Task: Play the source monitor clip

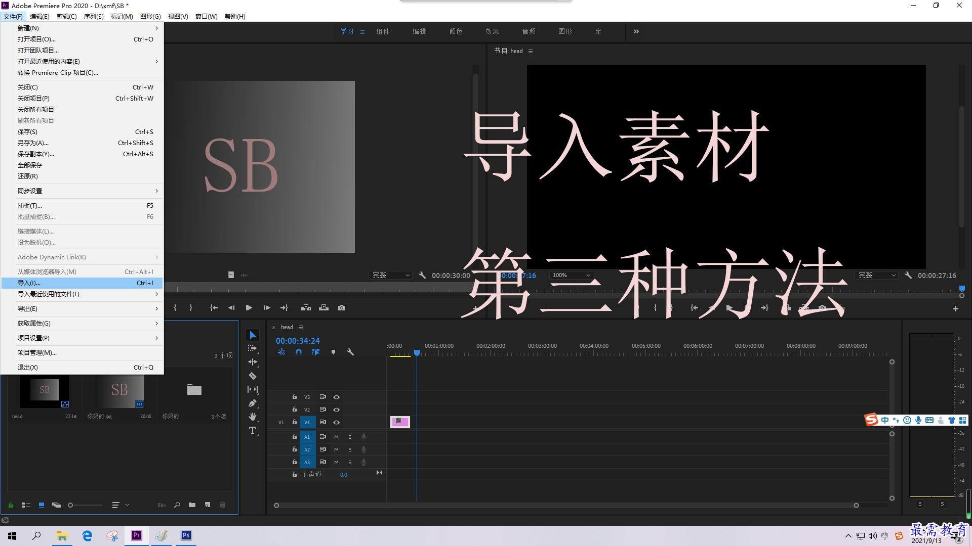Action: pyautogui.click(x=249, y=307)
